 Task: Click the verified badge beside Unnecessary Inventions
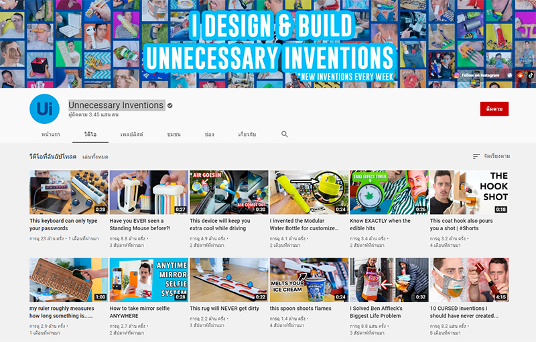[170, 106]
